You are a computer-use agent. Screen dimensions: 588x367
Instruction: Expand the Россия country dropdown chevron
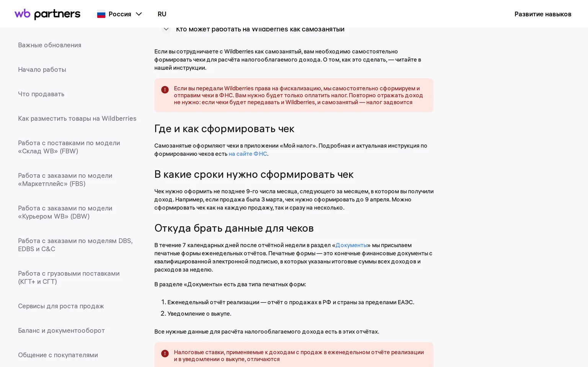(x=139, y=14)
